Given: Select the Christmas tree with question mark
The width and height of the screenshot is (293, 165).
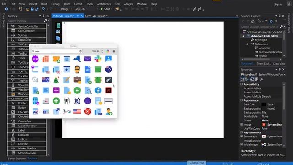Looking at the screenshot, I should [x=56, y=80].
